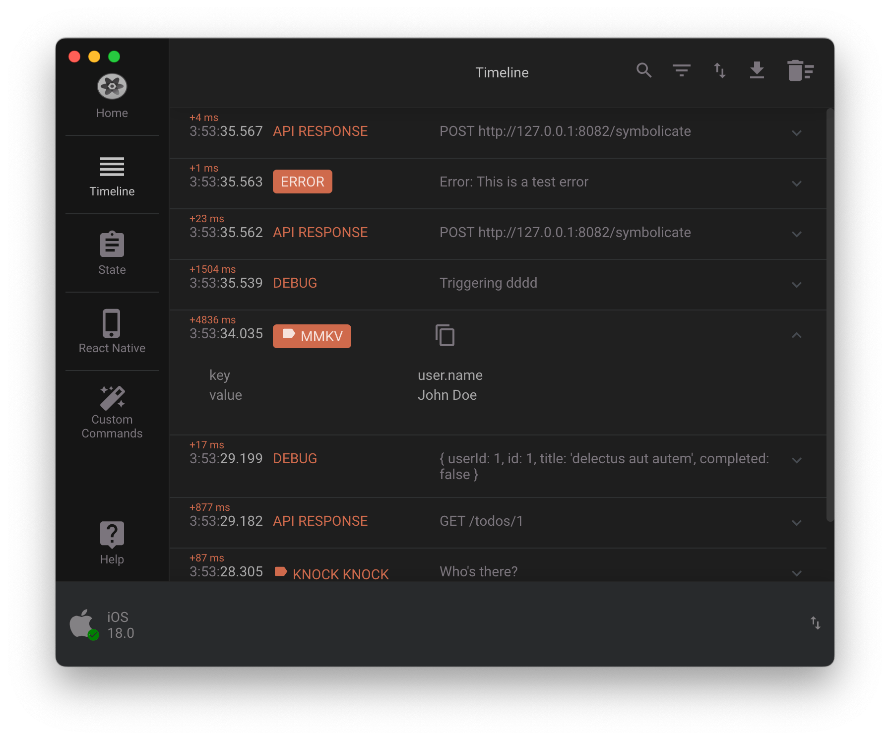Screen dimensions: 890x740
Task: Expand the Error: This is a test error entry
Action: tap(797, 184)
